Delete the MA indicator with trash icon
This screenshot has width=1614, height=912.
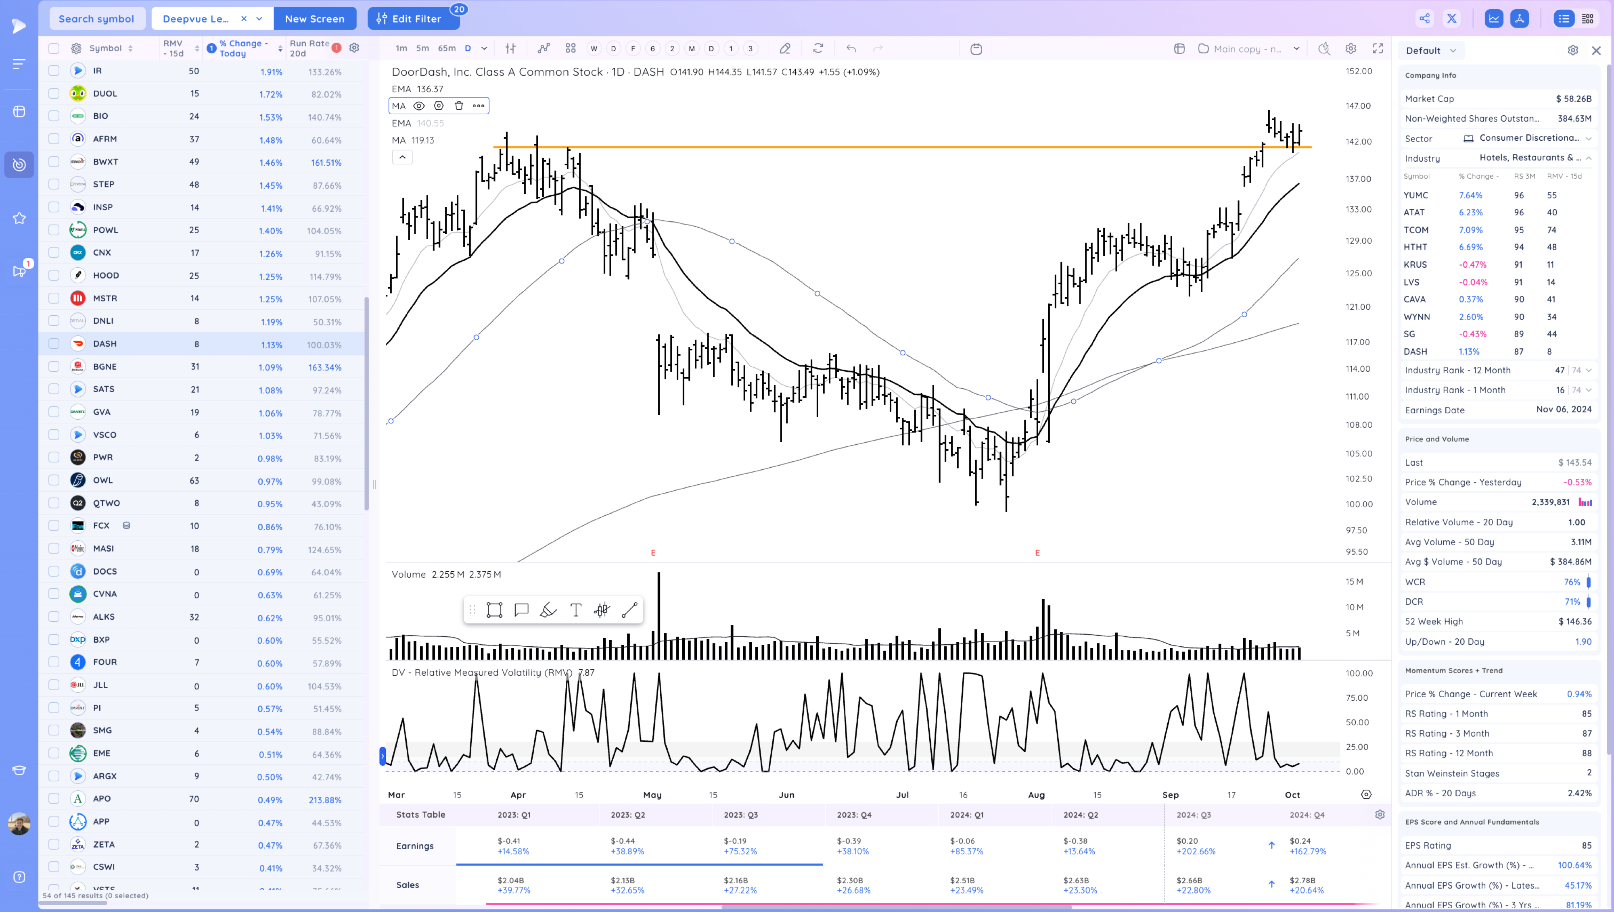pos(459,106)
